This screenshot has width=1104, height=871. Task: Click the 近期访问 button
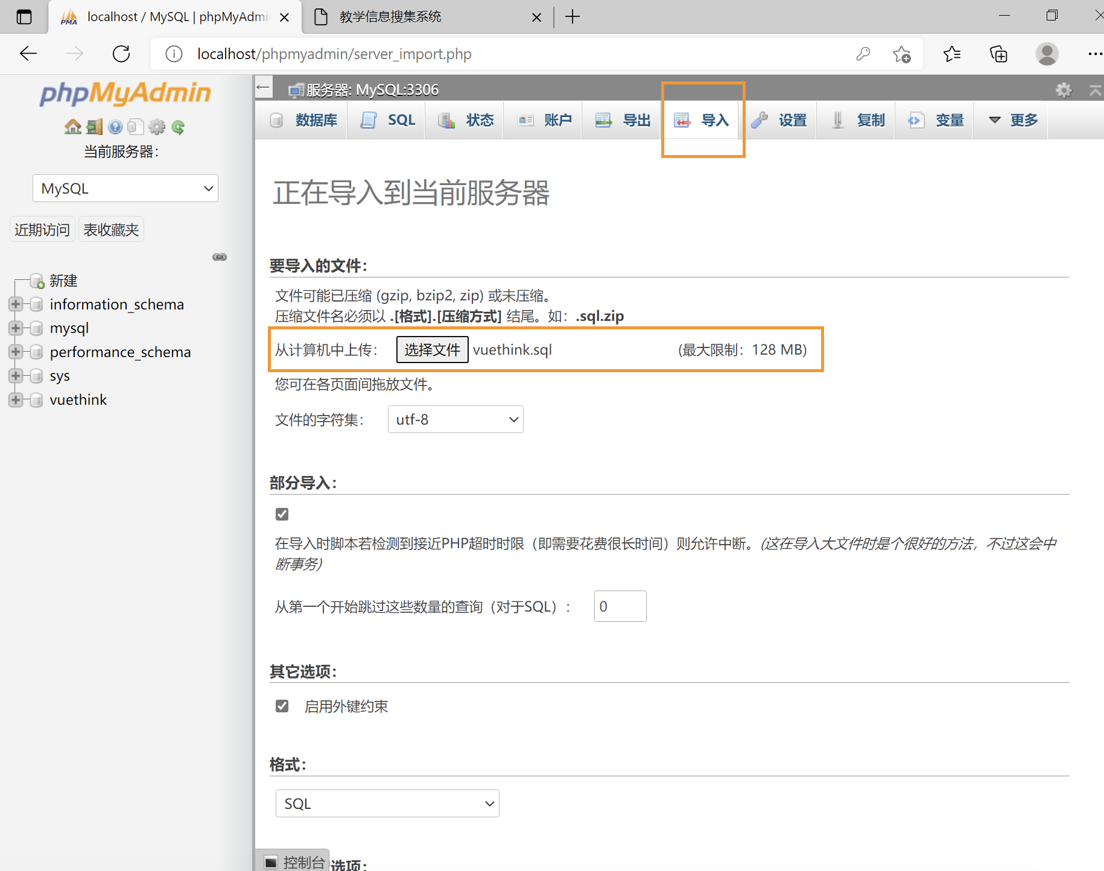click(42, 229)
